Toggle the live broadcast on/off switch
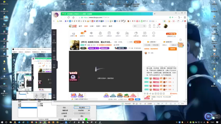This screenshot has height=124, width=221. point(82,33)
